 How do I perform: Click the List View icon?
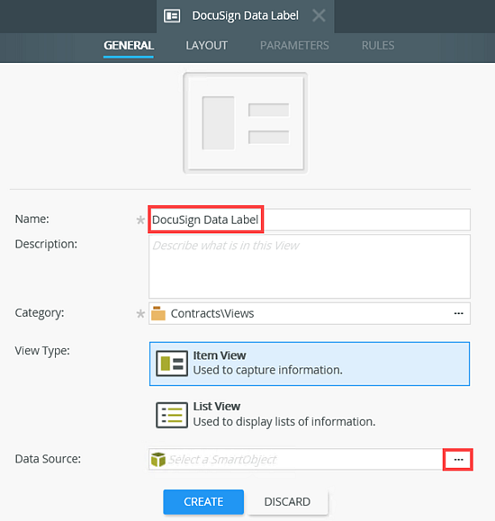pyautogui.click(x=172, y=415)
